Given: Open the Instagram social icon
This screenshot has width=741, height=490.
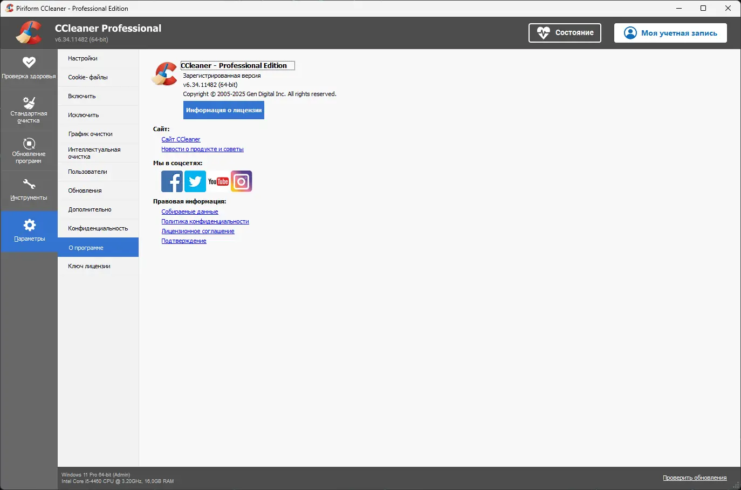Looking at the screenshot, I should tap(242, 181).
